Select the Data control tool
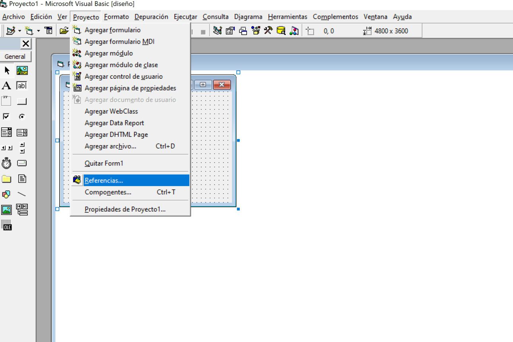The width and height of the screenshot is (513, 342). (x=22, y=210)
